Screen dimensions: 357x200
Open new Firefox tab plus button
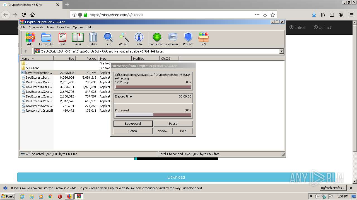[67, 4]
